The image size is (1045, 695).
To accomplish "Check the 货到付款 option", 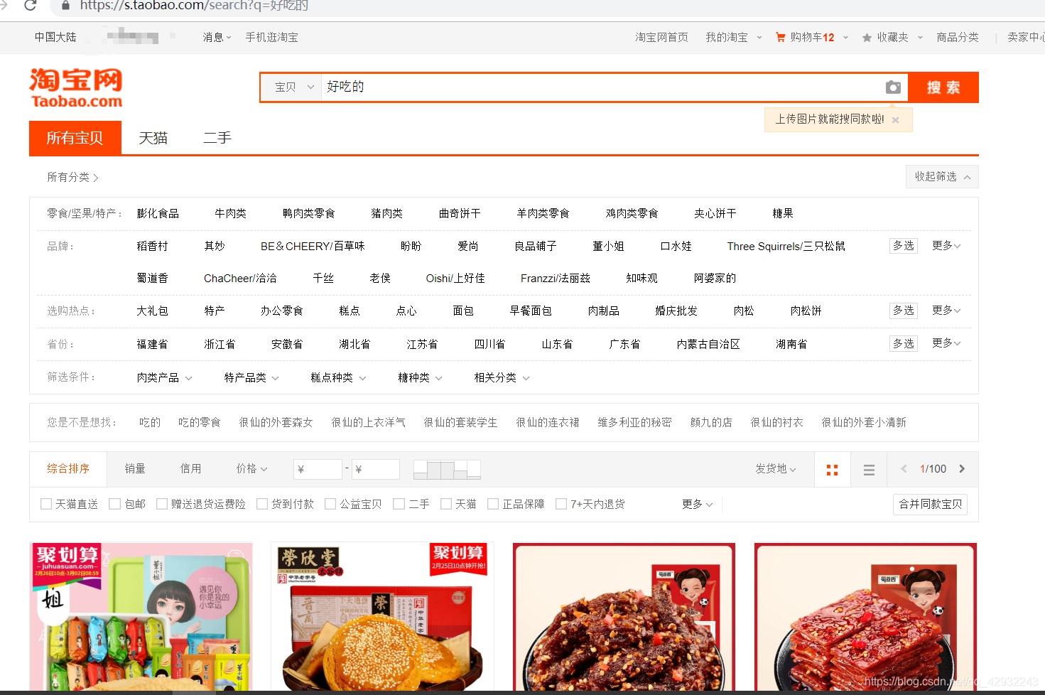I will (262, 504).
